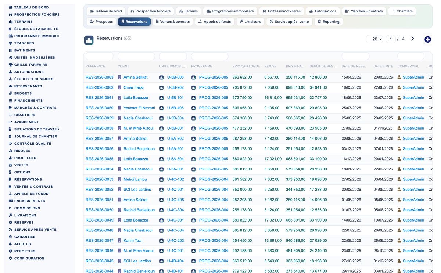Open Tableau de bord in sidebar
Viewport: 441px width, 273px height.
pos(31,7)
